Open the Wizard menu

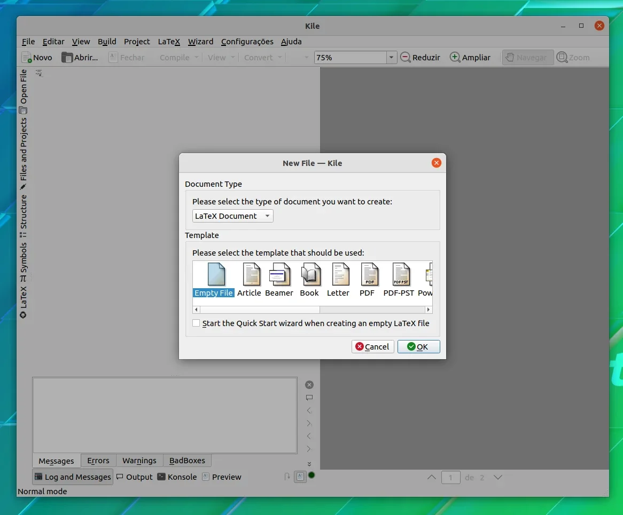pos(200,42)
